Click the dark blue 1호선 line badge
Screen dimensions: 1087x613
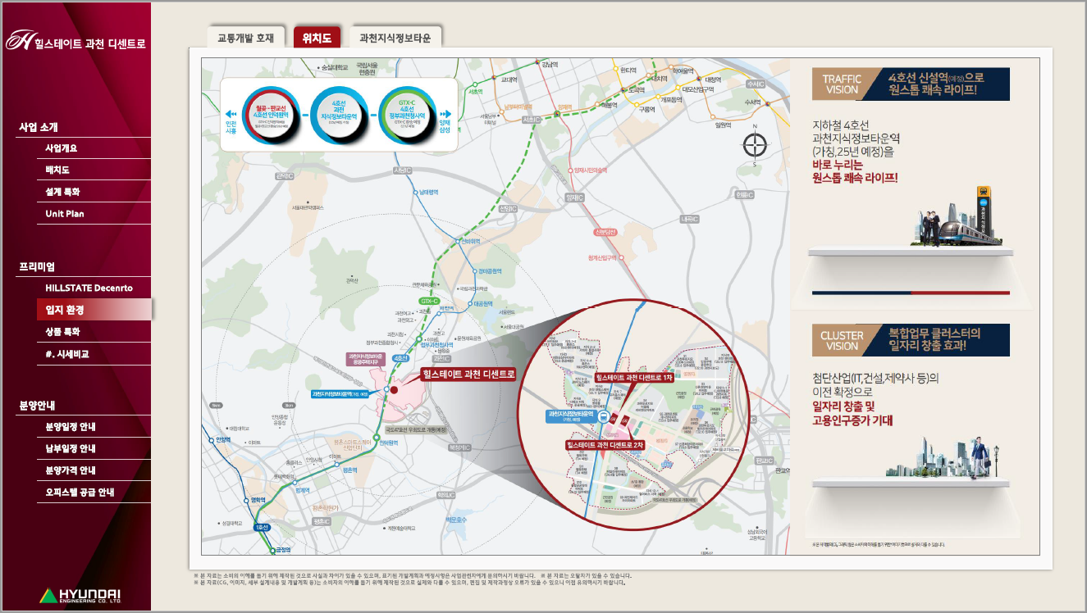coord(263,526)
